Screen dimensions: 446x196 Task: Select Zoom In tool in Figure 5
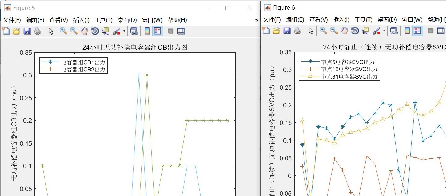coord(63,31)
